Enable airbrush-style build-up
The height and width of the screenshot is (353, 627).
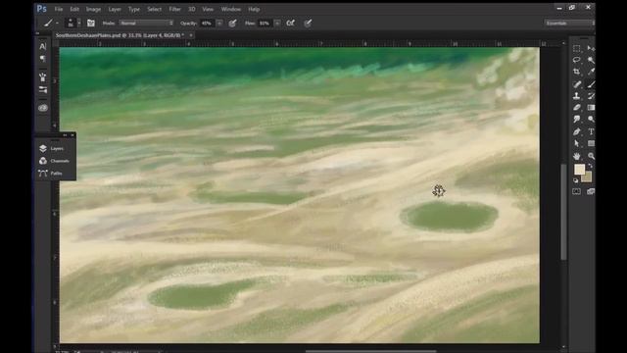[x=291, y=24]
